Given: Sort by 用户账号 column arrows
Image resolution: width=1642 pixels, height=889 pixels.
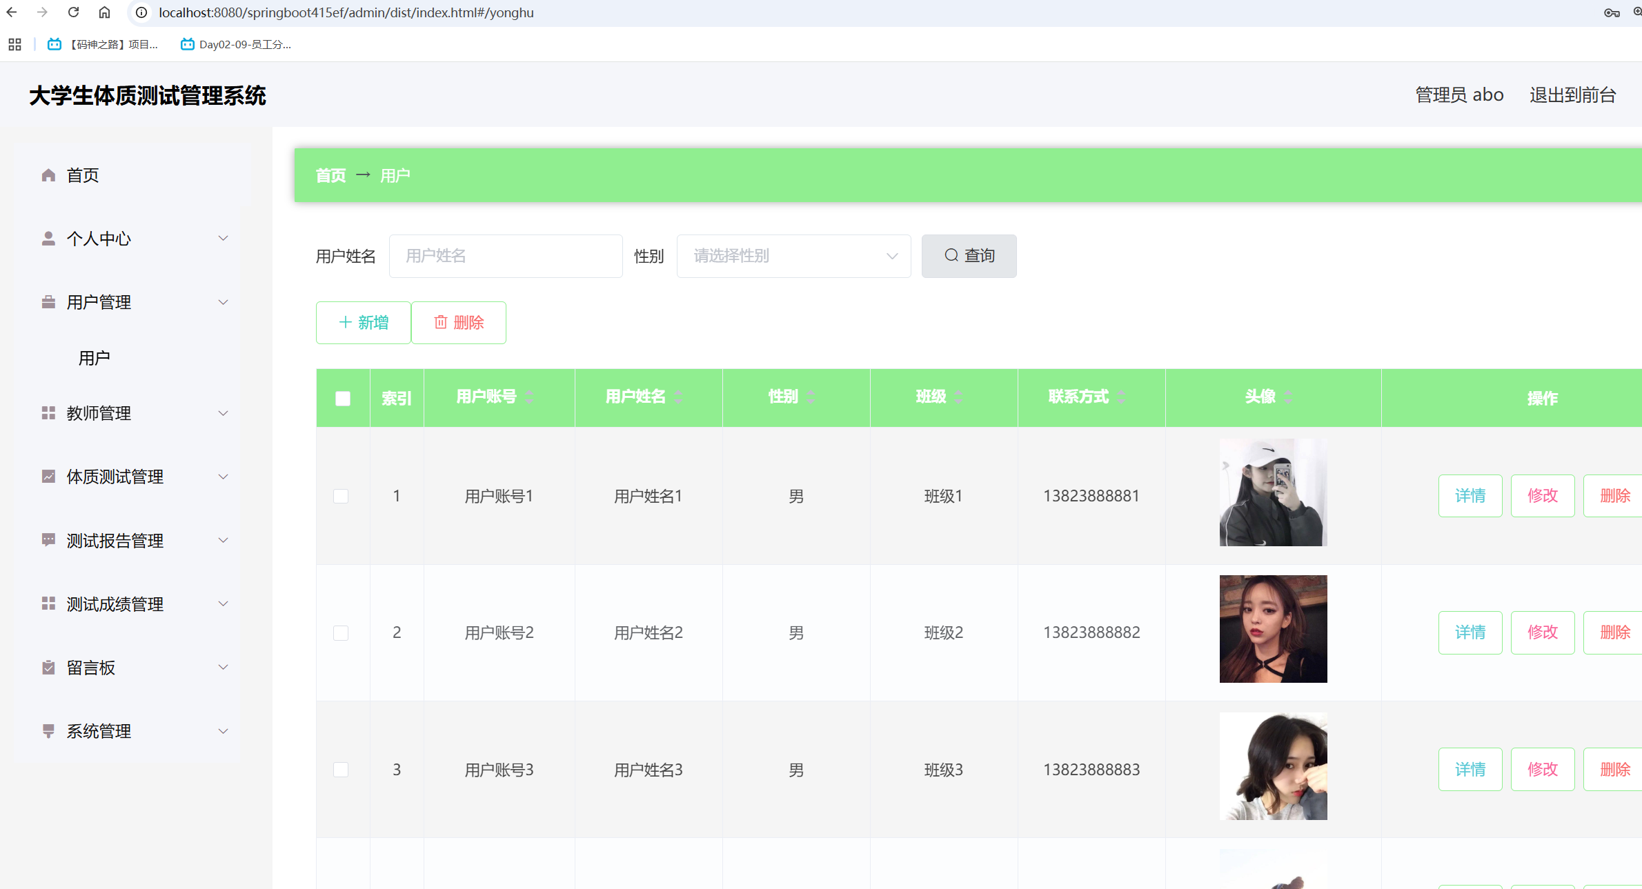Looking at the screenshot, I should pos(529,397).
